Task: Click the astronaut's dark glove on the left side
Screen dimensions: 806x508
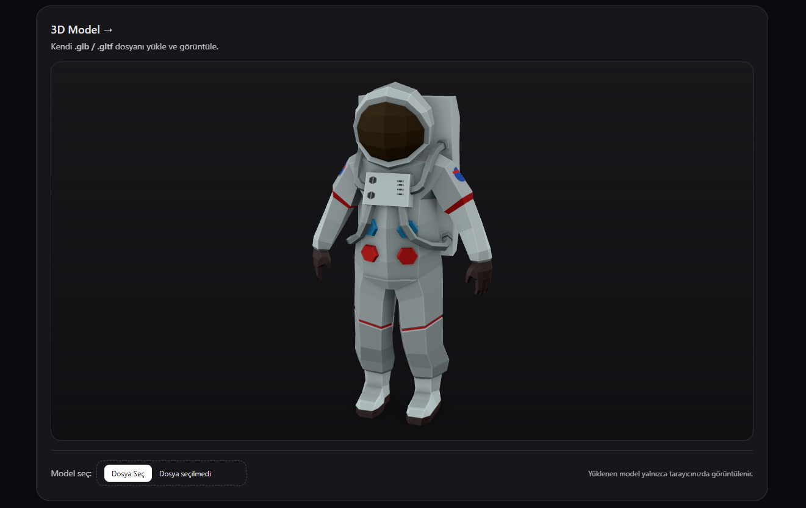Action: (x=322, y=262)
